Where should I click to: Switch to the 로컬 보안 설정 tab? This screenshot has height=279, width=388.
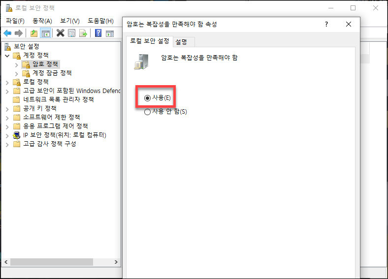(149, 41)
